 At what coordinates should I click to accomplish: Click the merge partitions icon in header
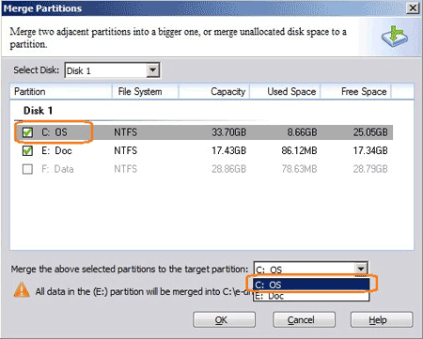click(395, 37)
